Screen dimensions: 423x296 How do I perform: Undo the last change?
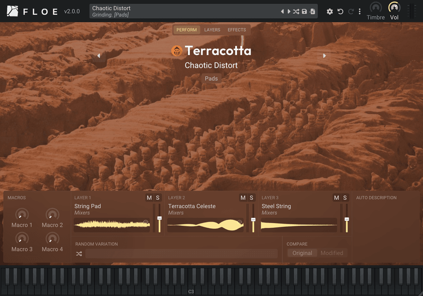341,12
